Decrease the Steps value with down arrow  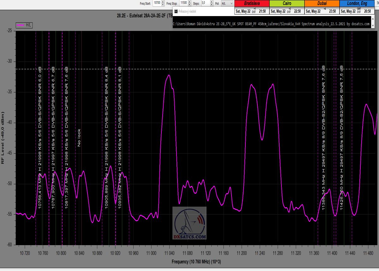[212, 5]
